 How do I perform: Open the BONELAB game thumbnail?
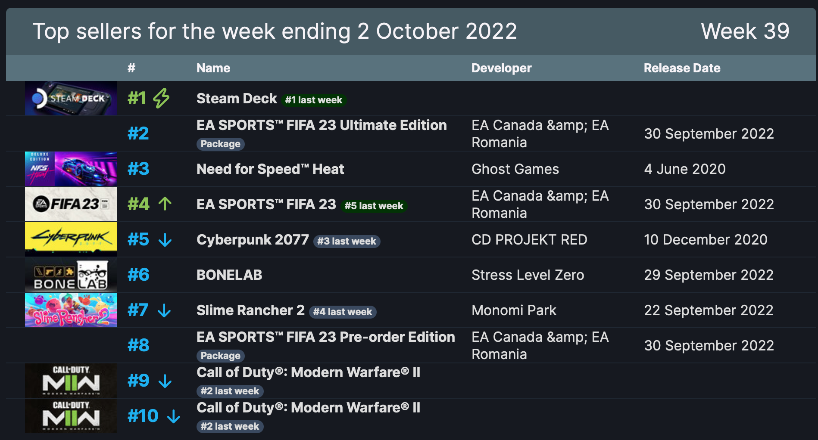tap(71, 275)
